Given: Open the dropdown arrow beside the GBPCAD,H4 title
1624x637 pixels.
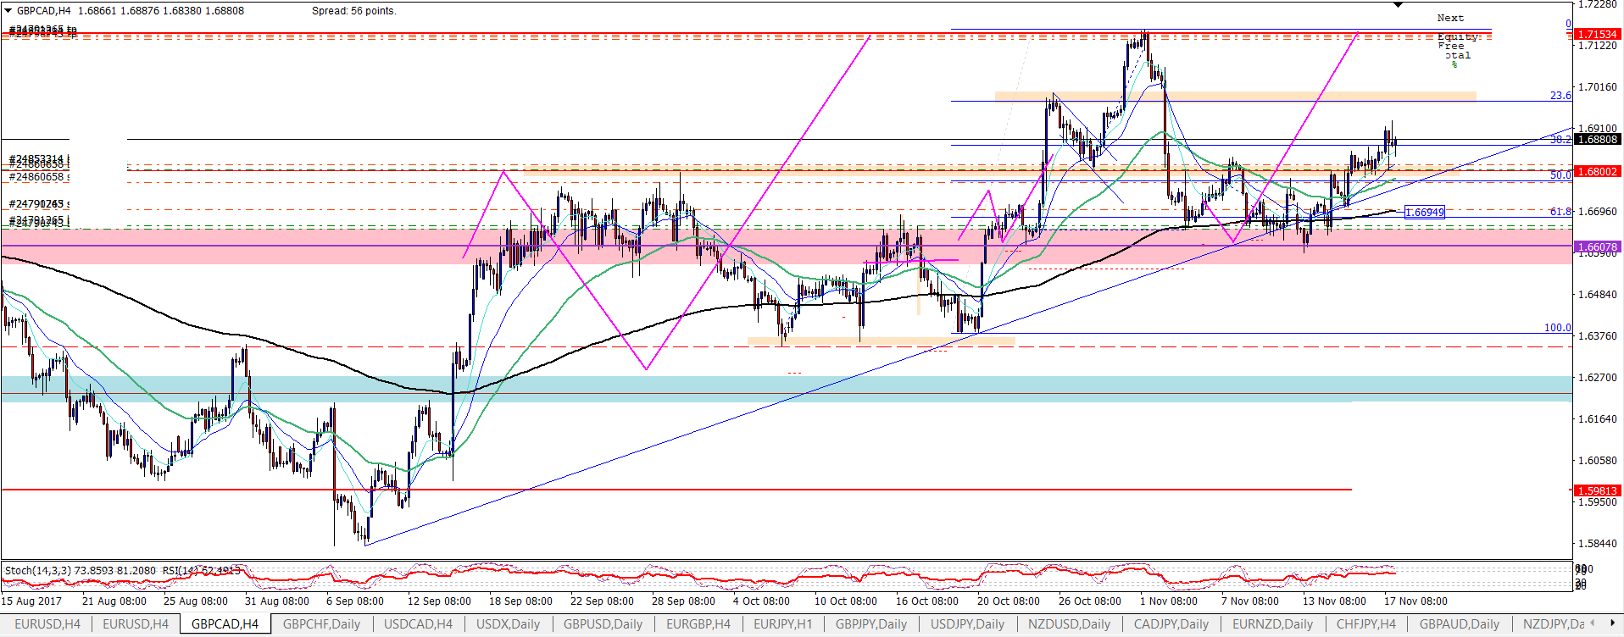Looking at the screenshot, I should (x=8, y=11).
